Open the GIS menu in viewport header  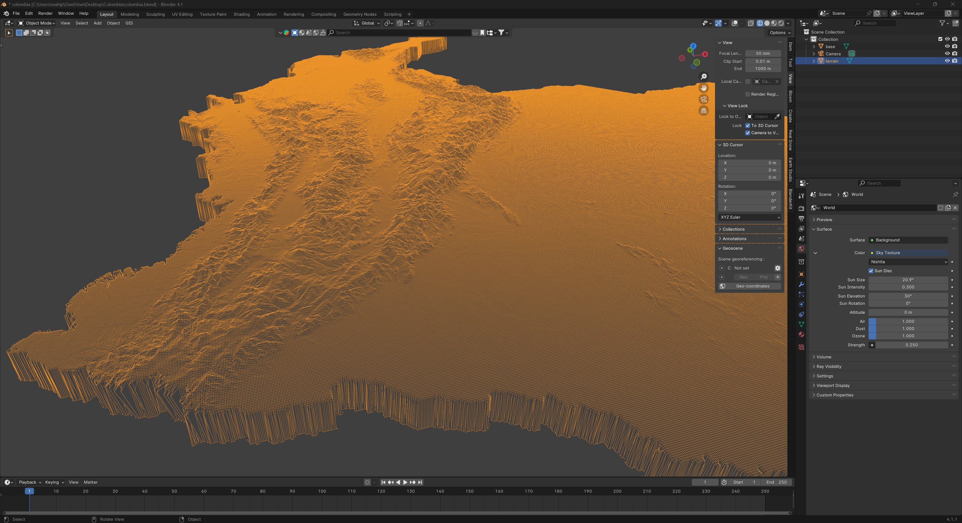(129, 23)
